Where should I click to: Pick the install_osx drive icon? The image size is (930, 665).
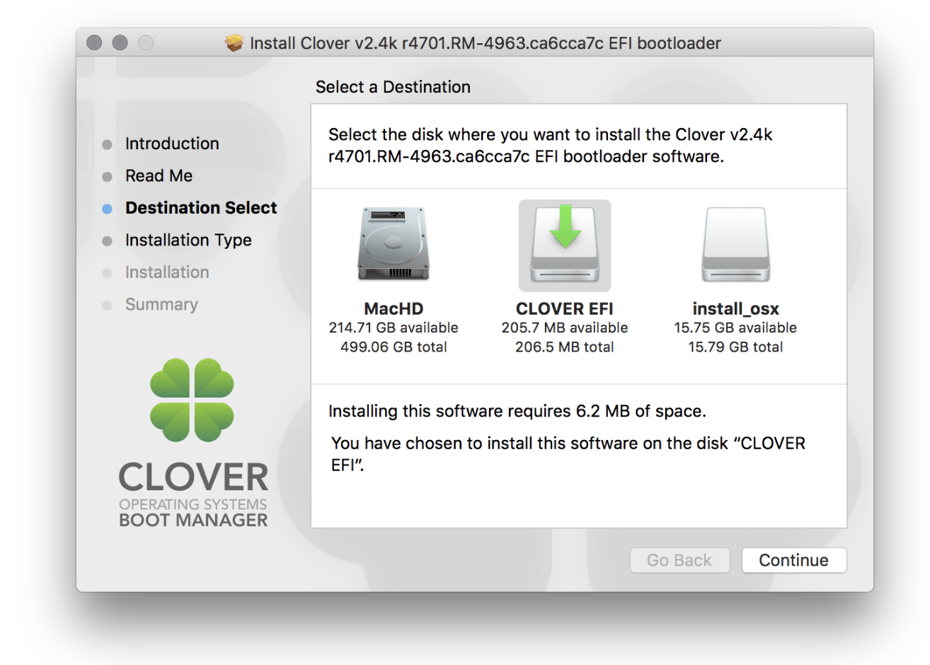736,245
